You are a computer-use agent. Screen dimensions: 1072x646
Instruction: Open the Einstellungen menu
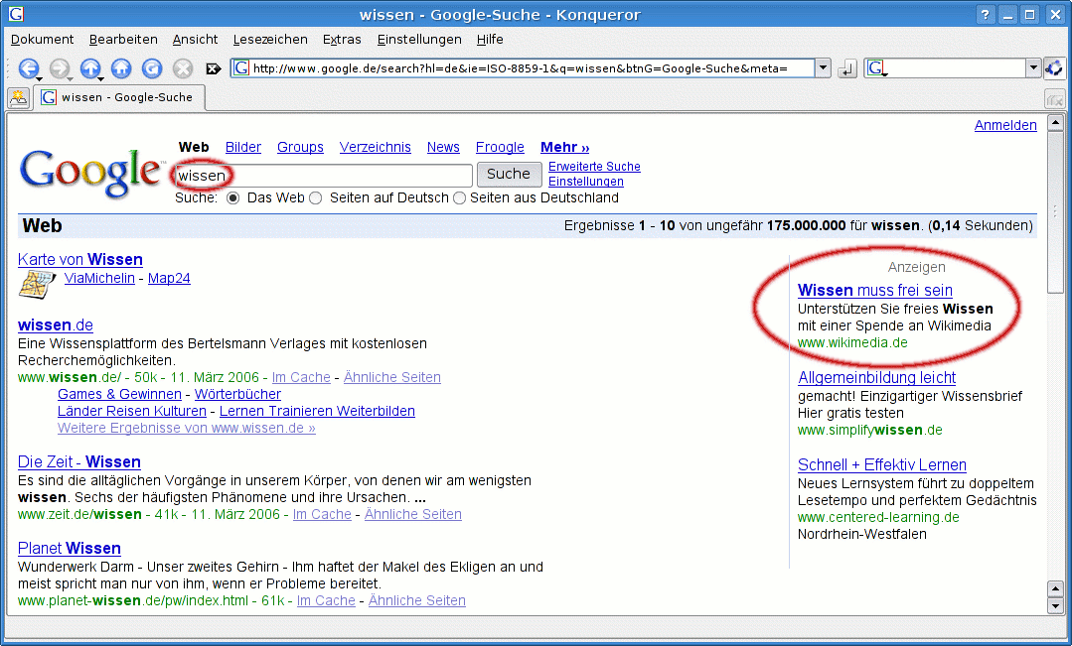(419, 40)
